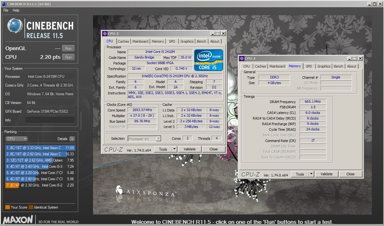Open the File menu in Cinebench
The width and height of the screenshot is (384, 226).
(x=6, y=10)
